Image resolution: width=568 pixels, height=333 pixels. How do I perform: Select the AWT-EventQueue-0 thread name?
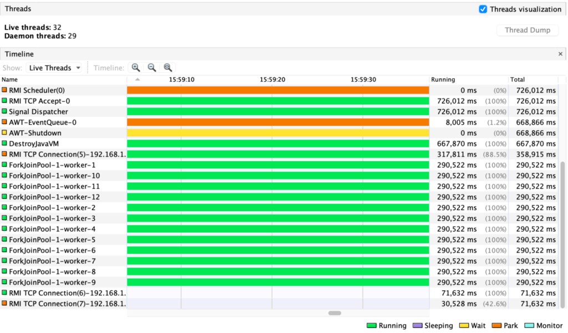(x=43, y=122)
